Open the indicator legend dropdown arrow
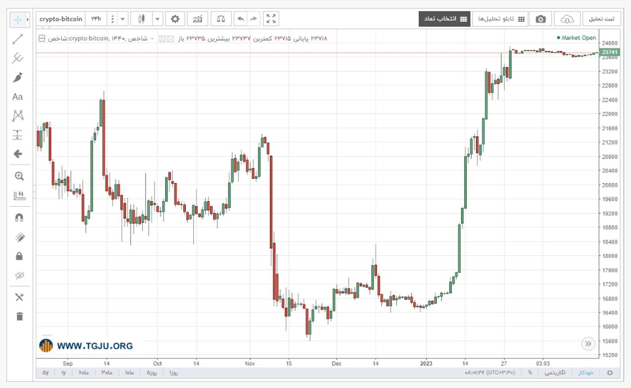631x388 pixels. (x=152, y=38)
